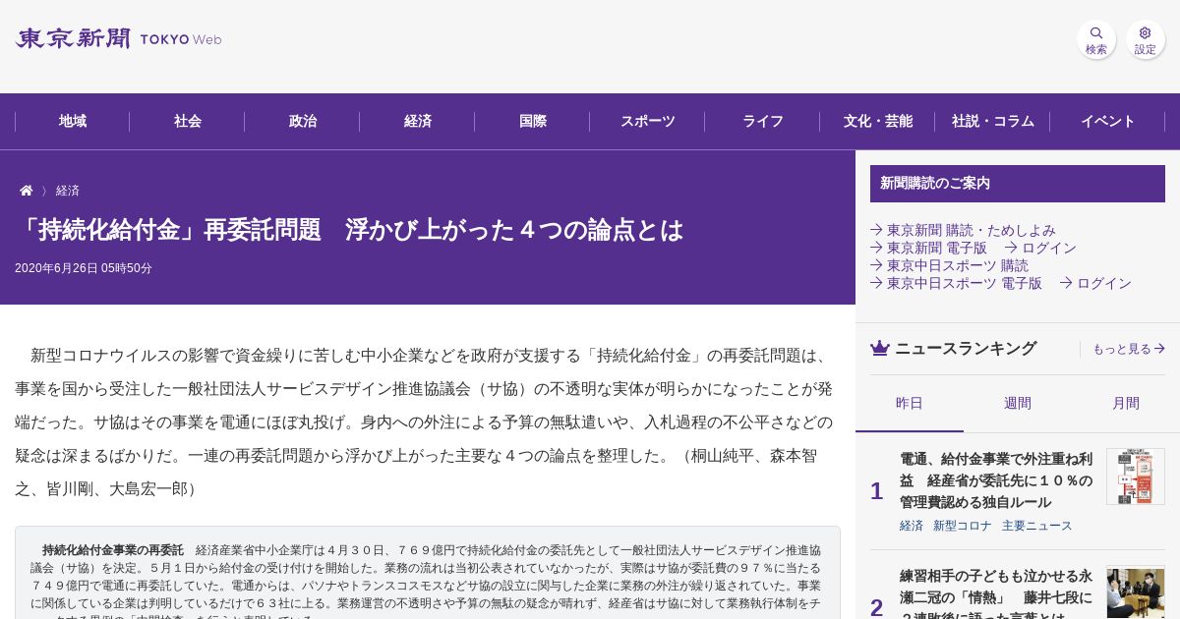Open thumbnail of the number 1 ranked article

click(1136, 477)
